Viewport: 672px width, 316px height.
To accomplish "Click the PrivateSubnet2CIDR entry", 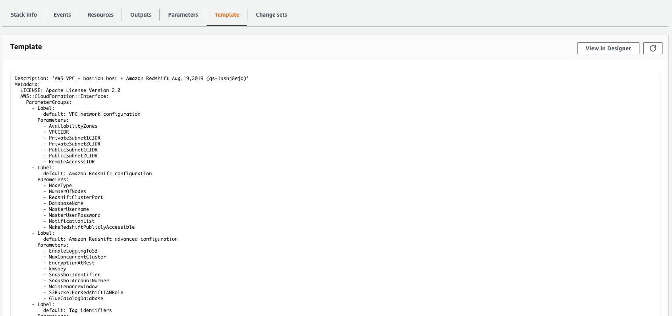I will coord(75,144).
